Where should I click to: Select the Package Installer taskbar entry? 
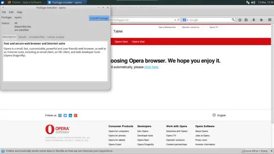coord(67,3)
